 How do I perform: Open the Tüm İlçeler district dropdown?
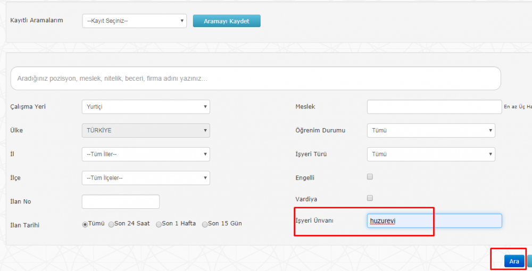146,178
